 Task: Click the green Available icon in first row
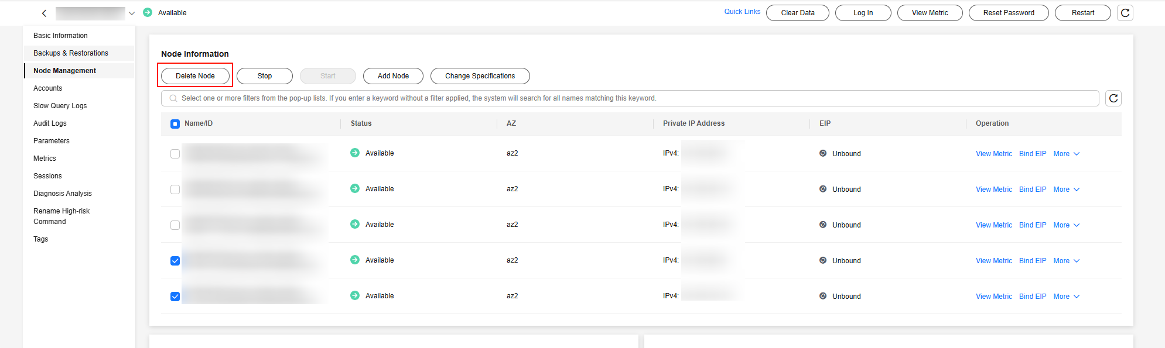(x=355, y=153)
